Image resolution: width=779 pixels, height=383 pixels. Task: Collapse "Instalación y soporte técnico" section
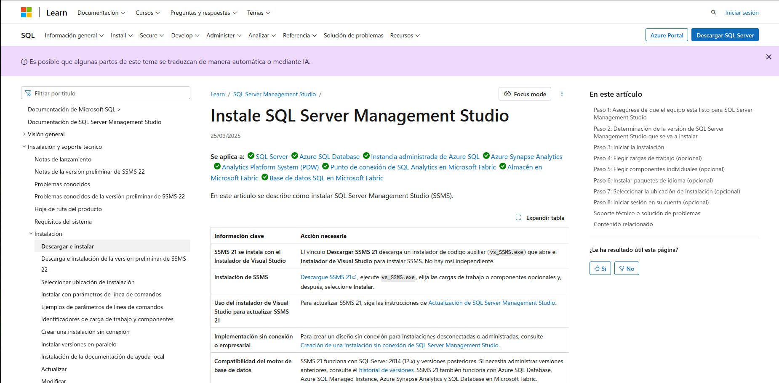click(24, 146)
